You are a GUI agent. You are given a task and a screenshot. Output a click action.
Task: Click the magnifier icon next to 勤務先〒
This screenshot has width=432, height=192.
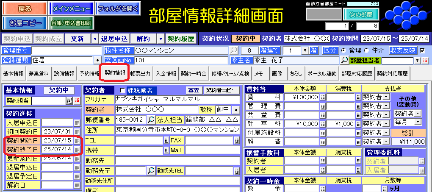(x=151, y=171)
